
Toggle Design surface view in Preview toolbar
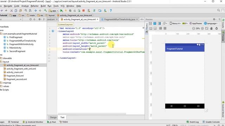tap(150, 23)
